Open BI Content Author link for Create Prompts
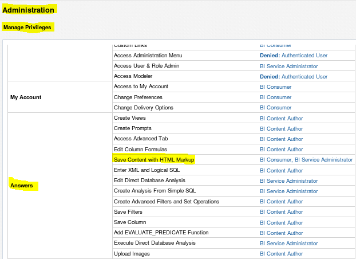Viewport: 356px width, 259px height. [281, 128]
